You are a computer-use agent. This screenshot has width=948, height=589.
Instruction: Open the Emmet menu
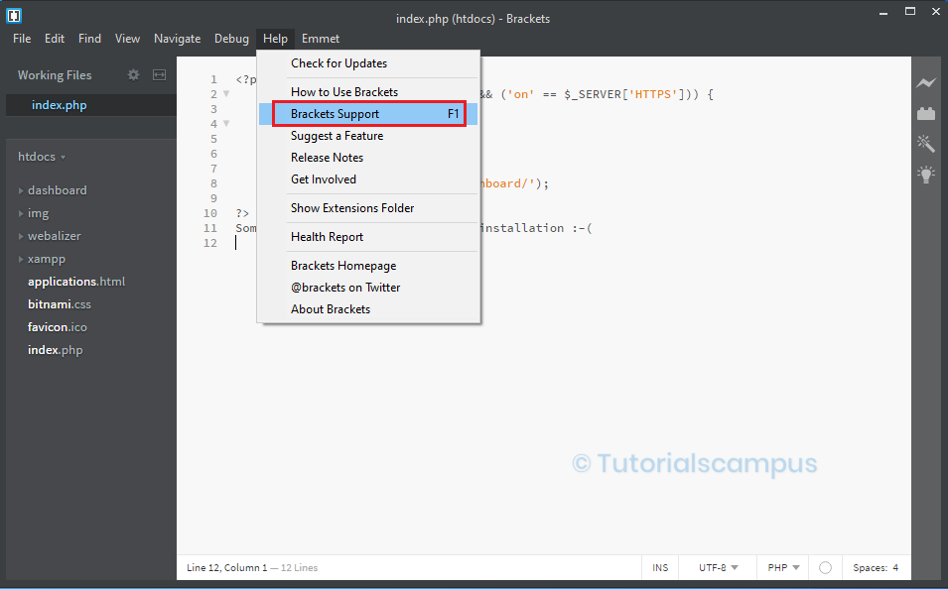(321, 39)
